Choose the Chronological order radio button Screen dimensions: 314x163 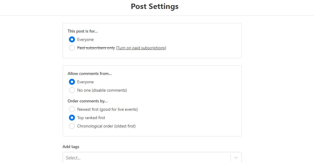pyautogui.click(x=72, y=126)
